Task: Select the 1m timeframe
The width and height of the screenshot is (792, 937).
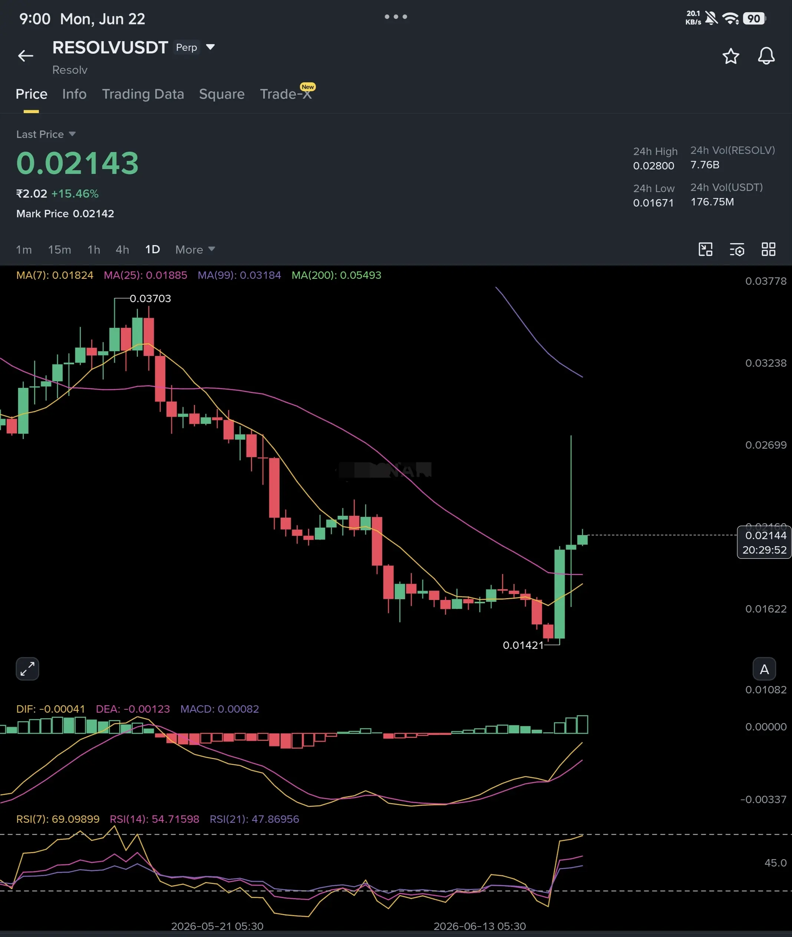Action: [x=24, y=250]
